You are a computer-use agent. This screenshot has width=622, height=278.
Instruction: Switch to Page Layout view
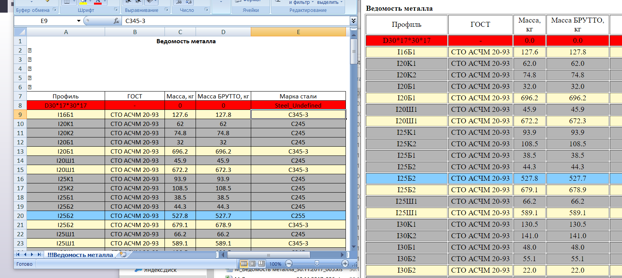pos(252,263)
